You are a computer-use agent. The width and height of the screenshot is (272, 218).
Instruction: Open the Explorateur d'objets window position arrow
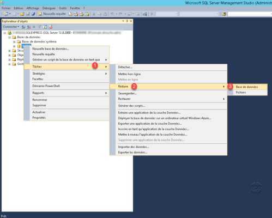pyautogui.click(x=123, y=21)
